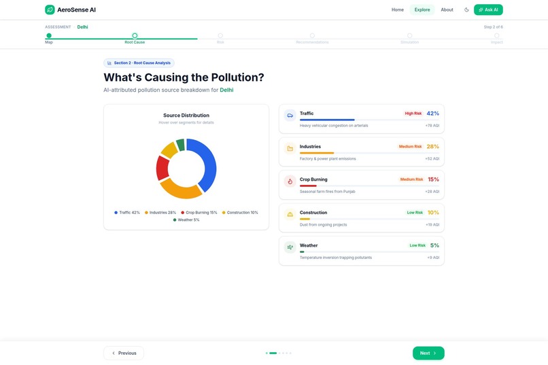548x365 pixels.
Task: Click the Traffic progress bar
Action: [x=369, y=120]
